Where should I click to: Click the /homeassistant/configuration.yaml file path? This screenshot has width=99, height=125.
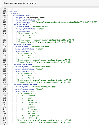pyautogui.click(x=20, y=3)
